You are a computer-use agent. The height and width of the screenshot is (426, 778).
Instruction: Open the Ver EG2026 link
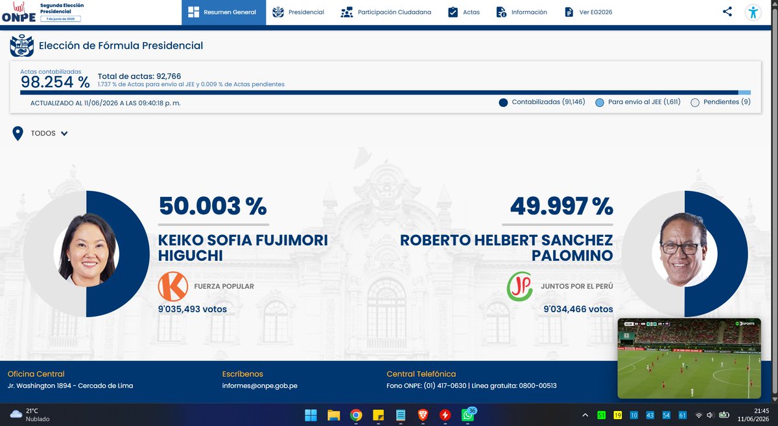tap(588, 12)
